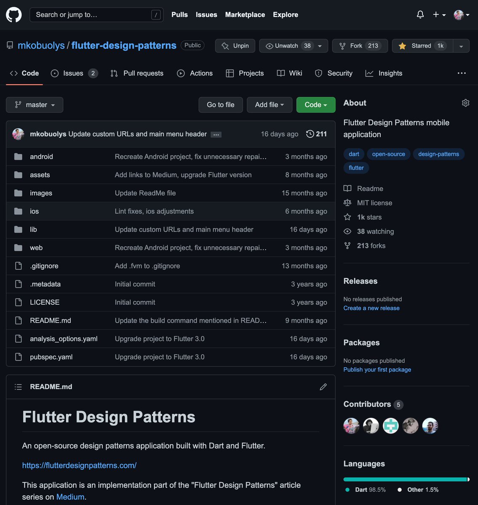Open Pulls in top navigation
Image resolution: width=478 pixels, height=505 pixels.
coord(179,15)
